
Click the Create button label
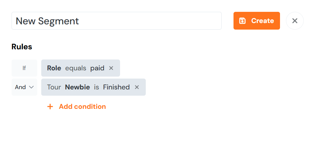[x=263, y=21]
